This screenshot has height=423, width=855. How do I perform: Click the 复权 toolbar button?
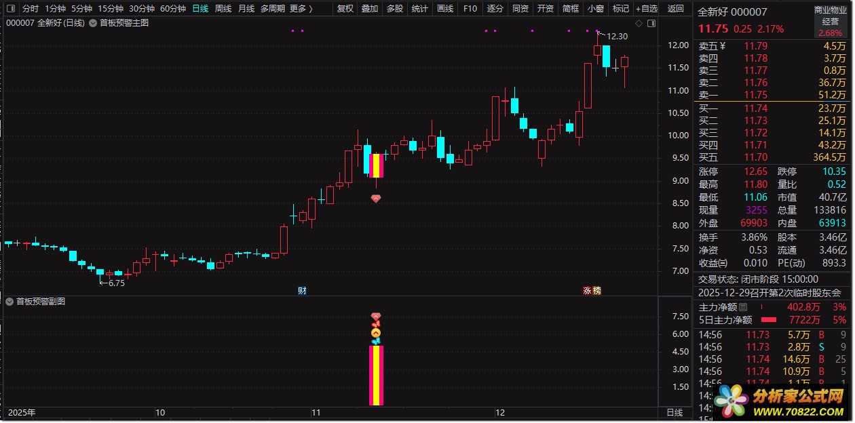[345, 9]
